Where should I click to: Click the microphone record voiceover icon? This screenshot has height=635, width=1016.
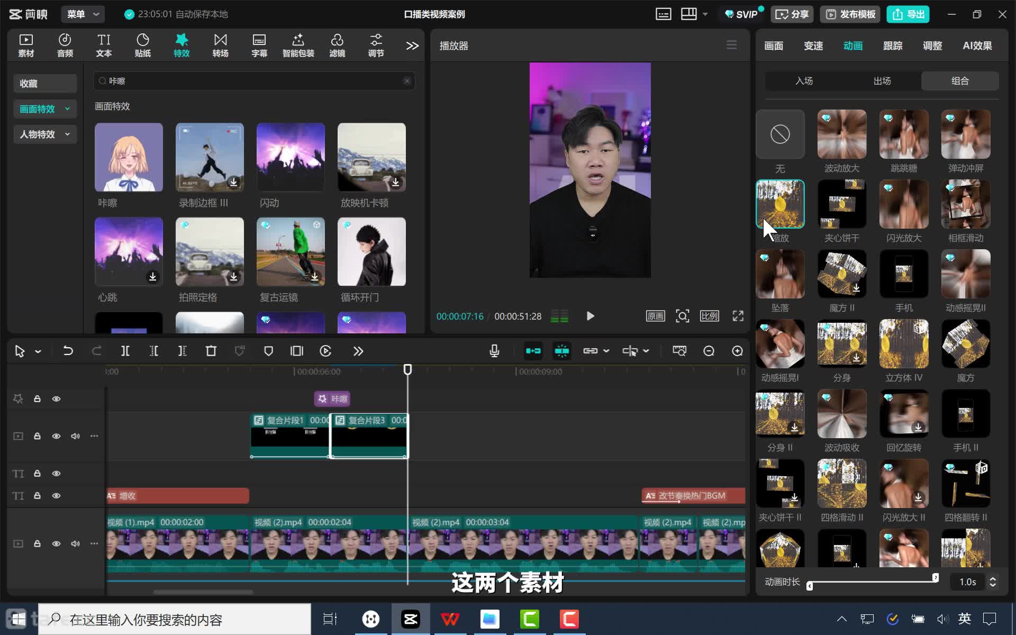tap(494, 351)
